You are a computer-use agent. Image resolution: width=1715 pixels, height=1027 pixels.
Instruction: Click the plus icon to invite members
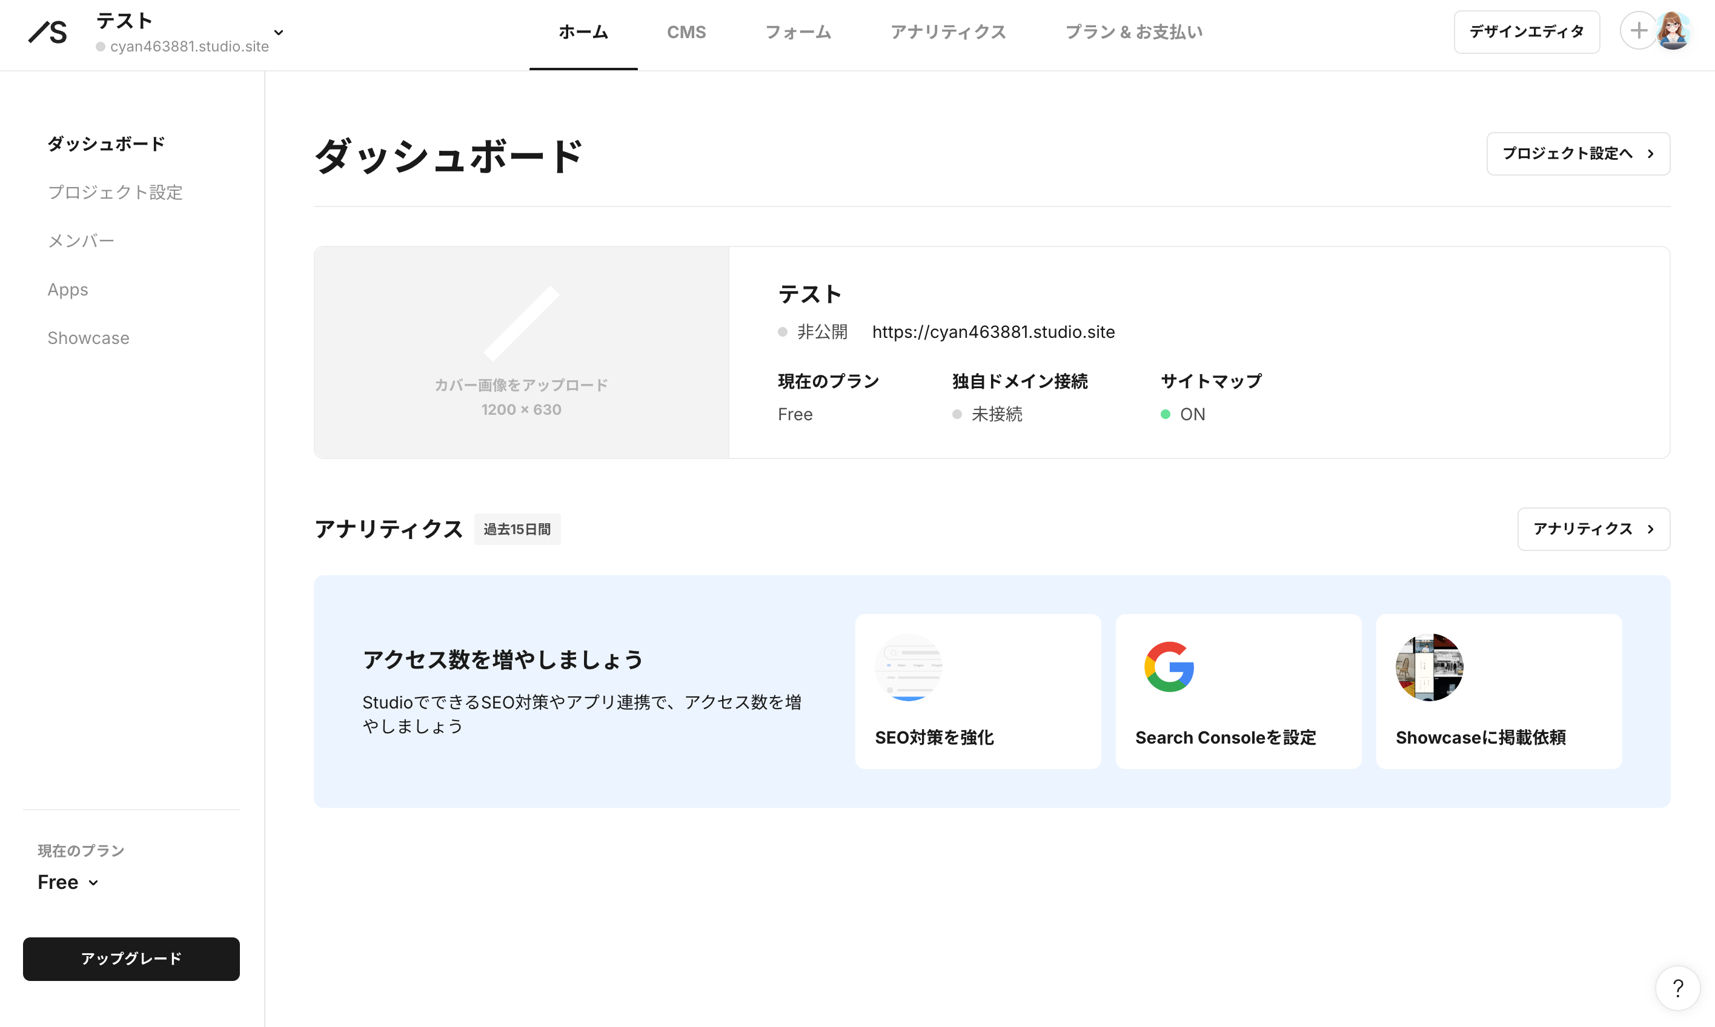pos(1638,31)
